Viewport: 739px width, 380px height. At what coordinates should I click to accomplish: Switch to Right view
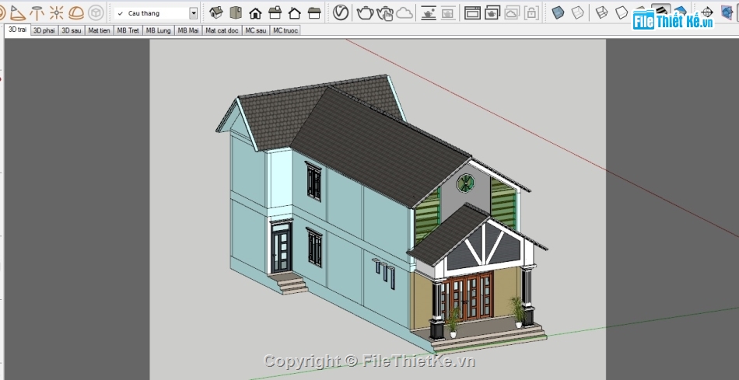coord(275,12)
